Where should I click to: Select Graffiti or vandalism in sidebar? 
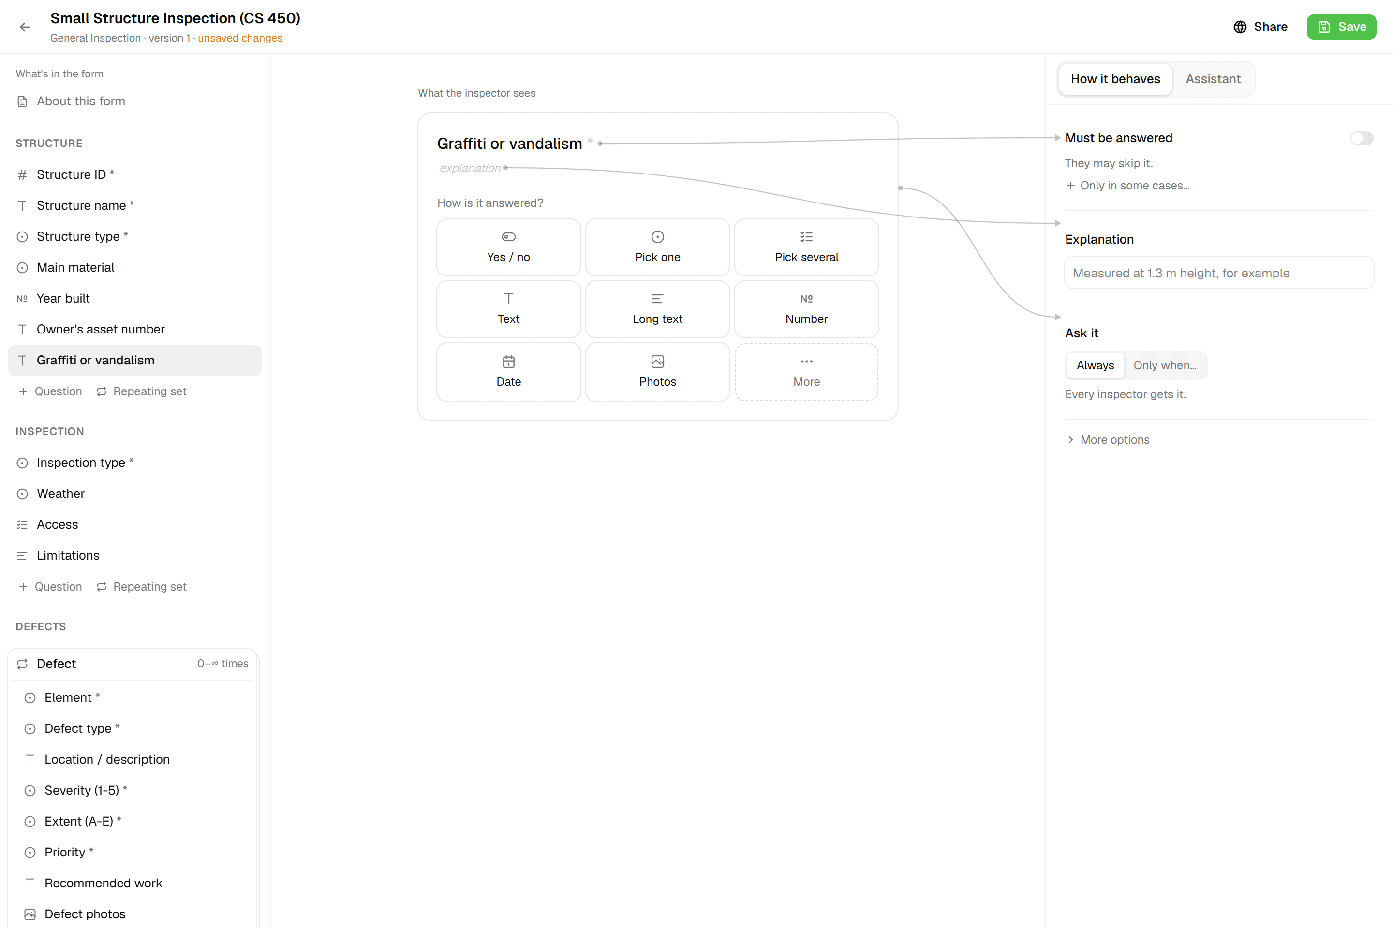135,361
